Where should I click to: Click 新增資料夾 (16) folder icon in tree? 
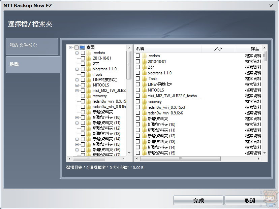(89, 150)
